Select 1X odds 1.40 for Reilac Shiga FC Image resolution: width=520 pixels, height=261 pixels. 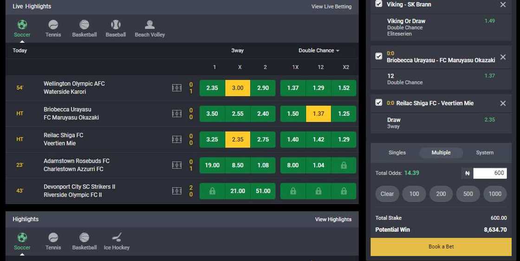(293, 140)
